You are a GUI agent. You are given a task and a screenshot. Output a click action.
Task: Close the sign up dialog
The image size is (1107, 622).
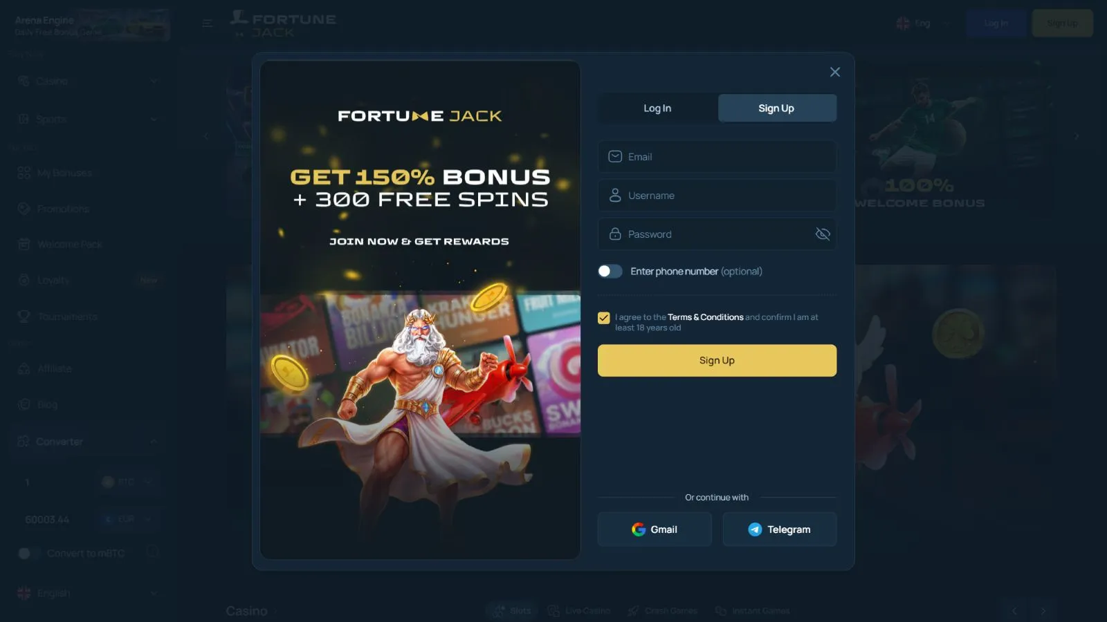coord(835,72)
